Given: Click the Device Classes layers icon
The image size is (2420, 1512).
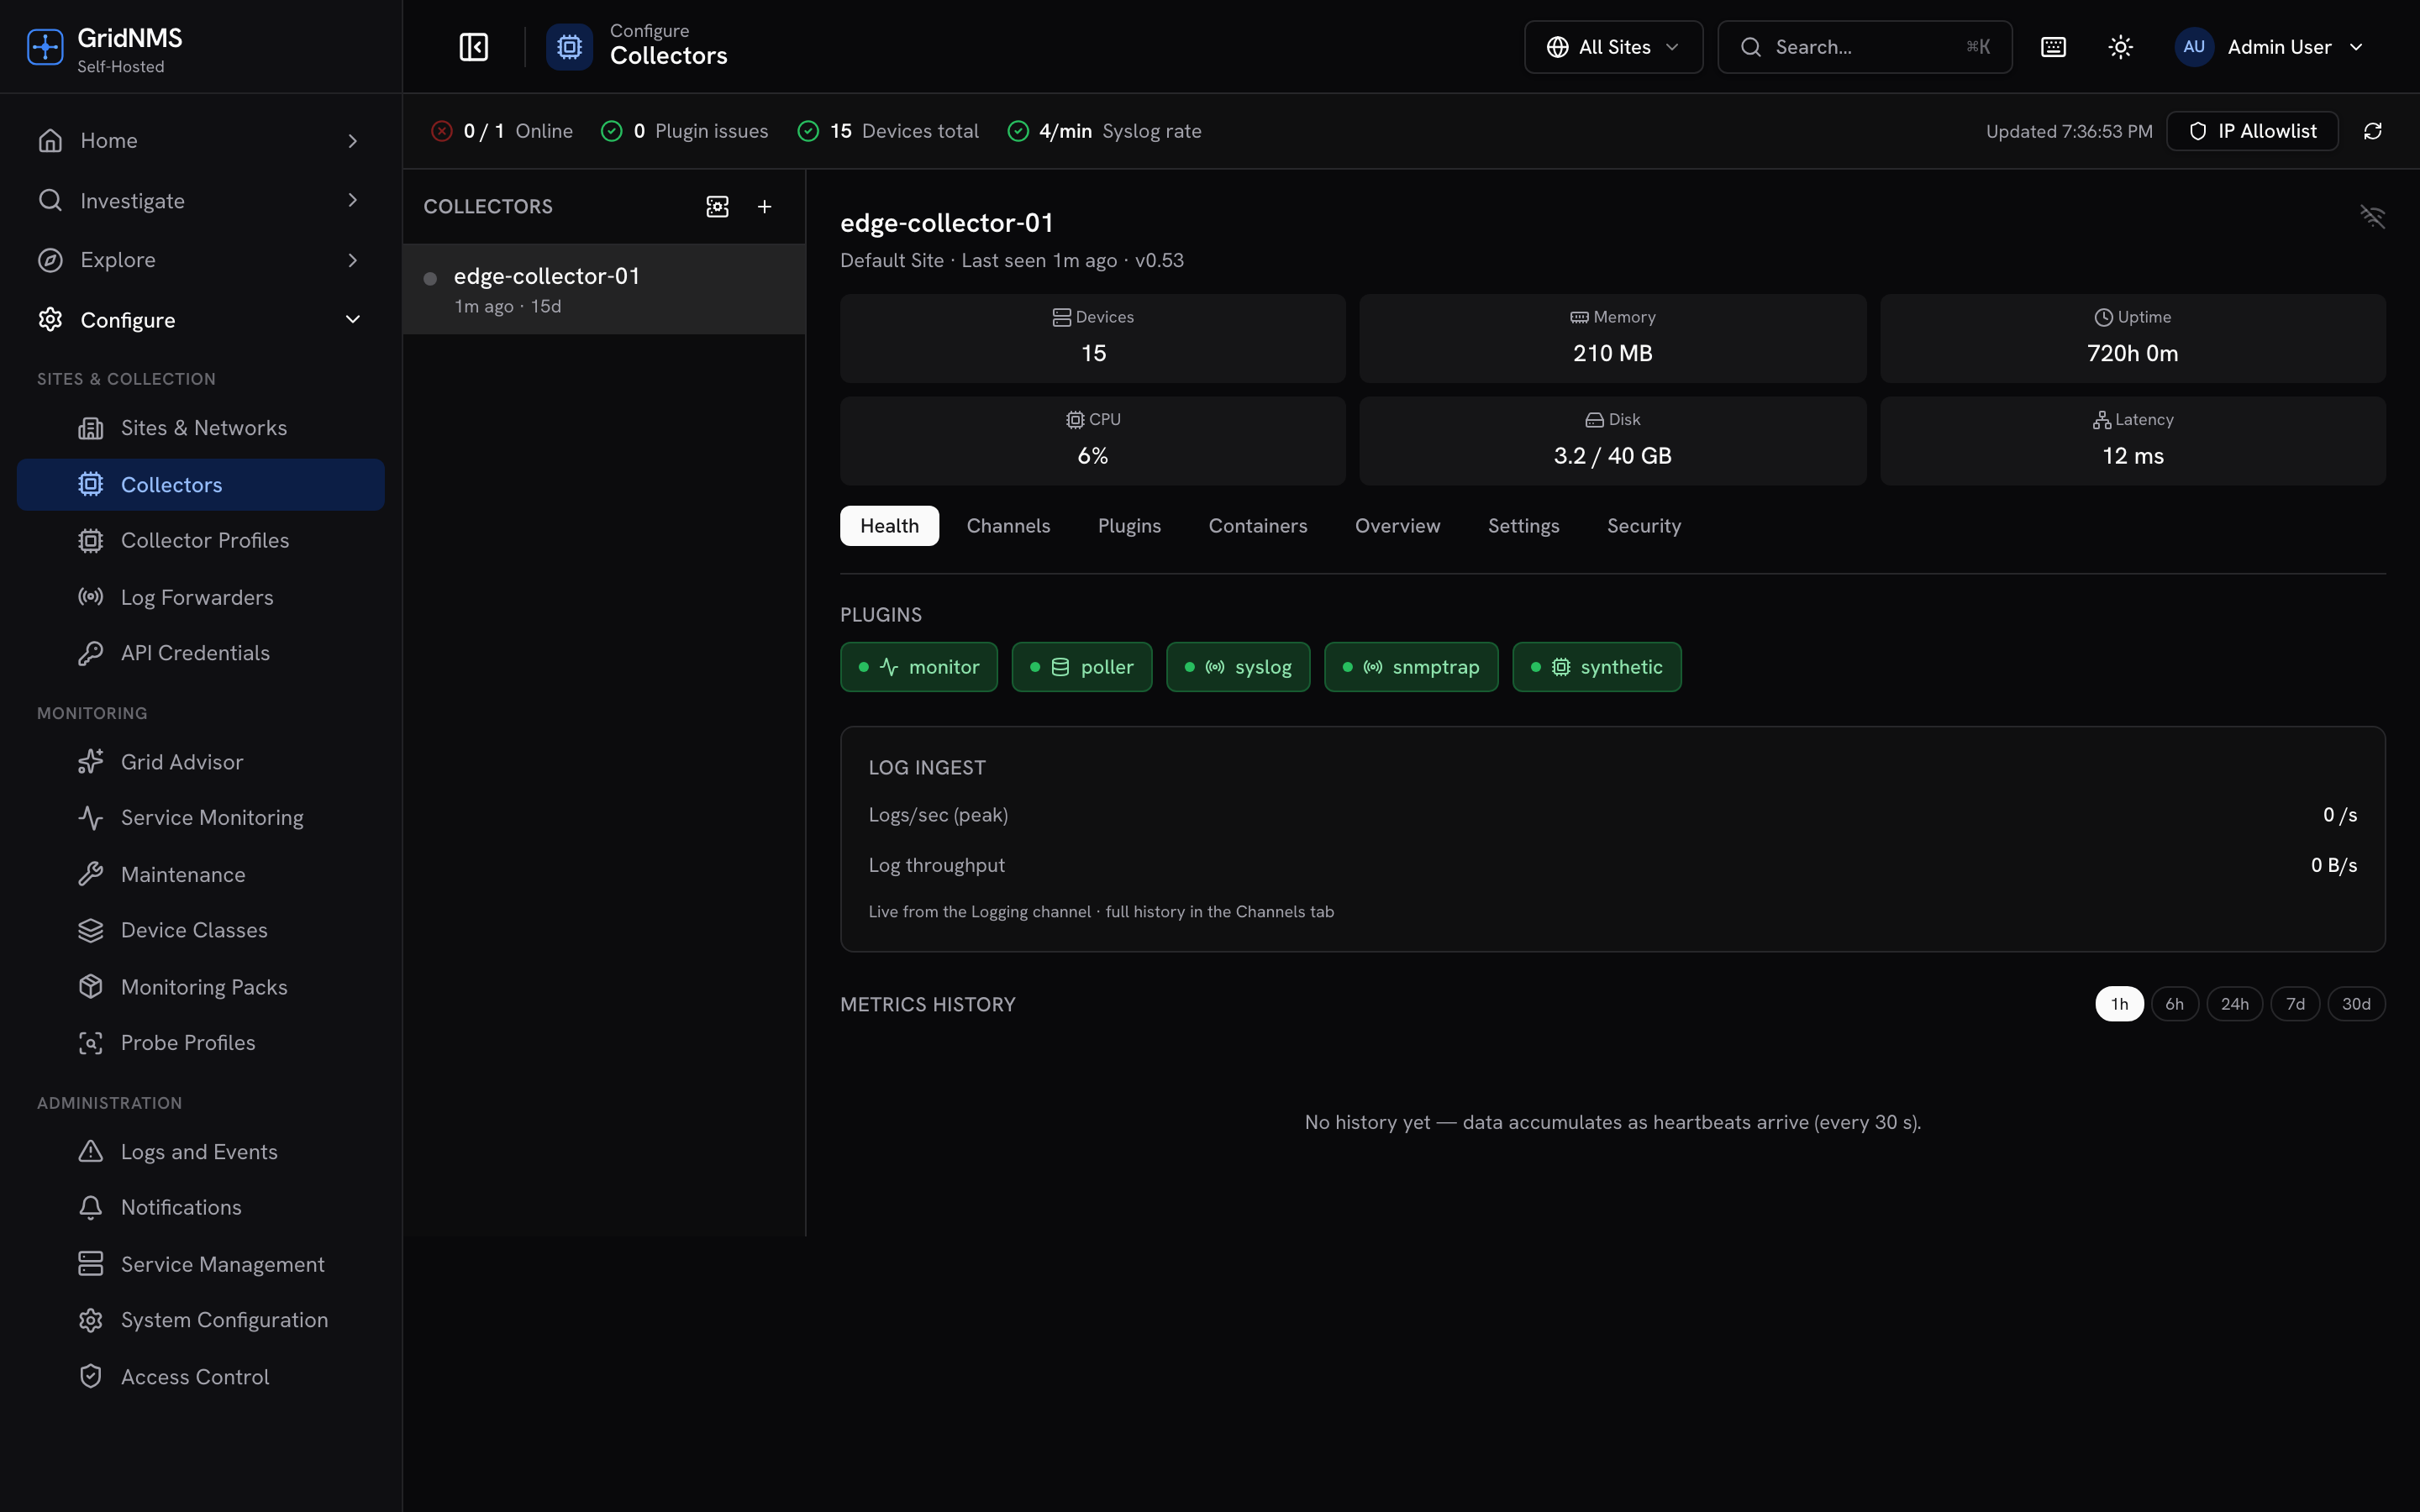Looking at the screenshot, I should pyautogui.click(x=91, y=930).
